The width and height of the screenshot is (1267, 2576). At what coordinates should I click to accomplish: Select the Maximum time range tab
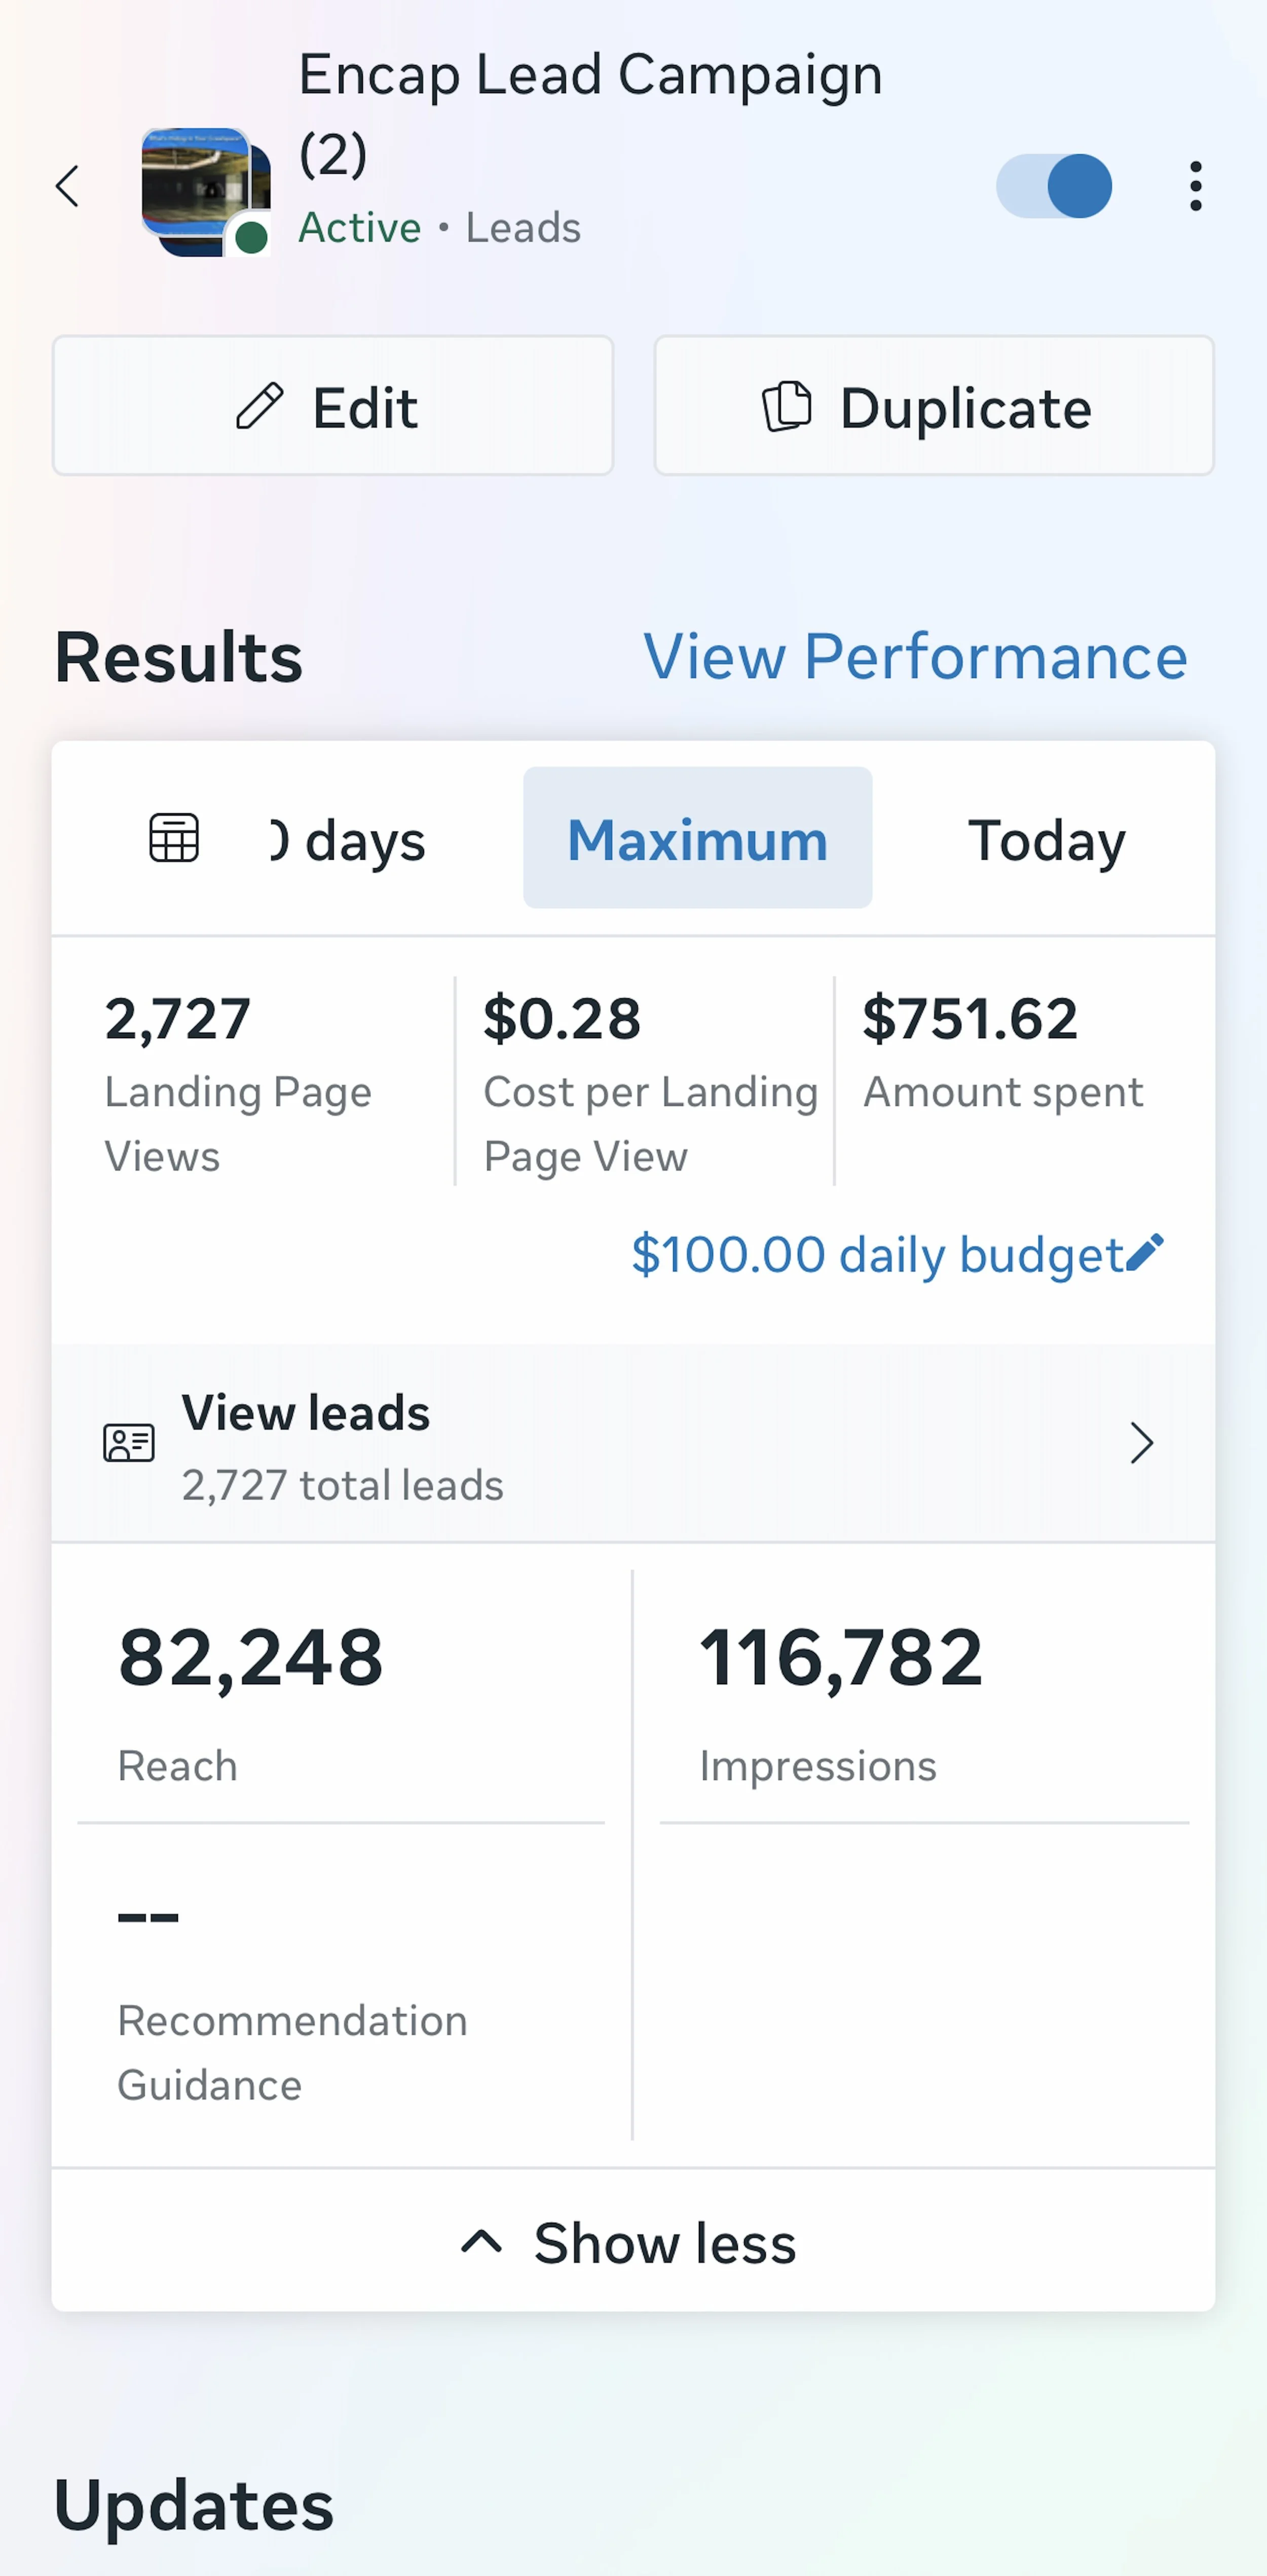tap(696, 839)
